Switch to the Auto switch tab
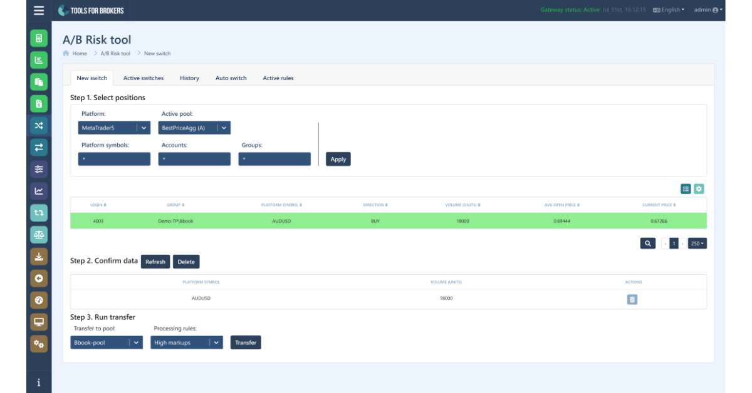Viewport: 752px width, 393px height. pyautogui.click(x=231, y=78)
